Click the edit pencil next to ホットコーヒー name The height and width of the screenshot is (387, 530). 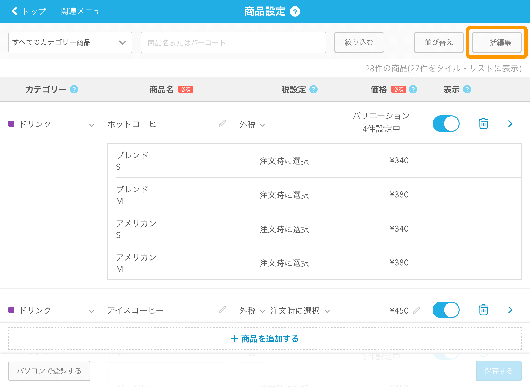coord(222,124)
